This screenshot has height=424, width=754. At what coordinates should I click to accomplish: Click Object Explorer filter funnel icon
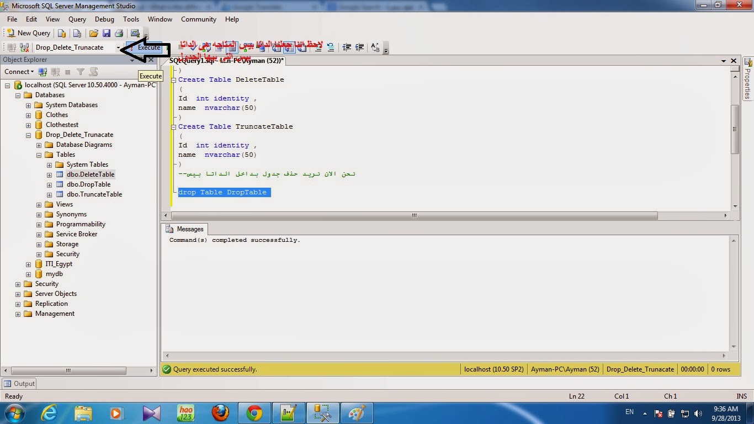tap(81, 72)
